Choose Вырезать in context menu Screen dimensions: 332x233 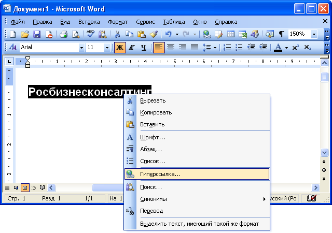coord(197,100)
